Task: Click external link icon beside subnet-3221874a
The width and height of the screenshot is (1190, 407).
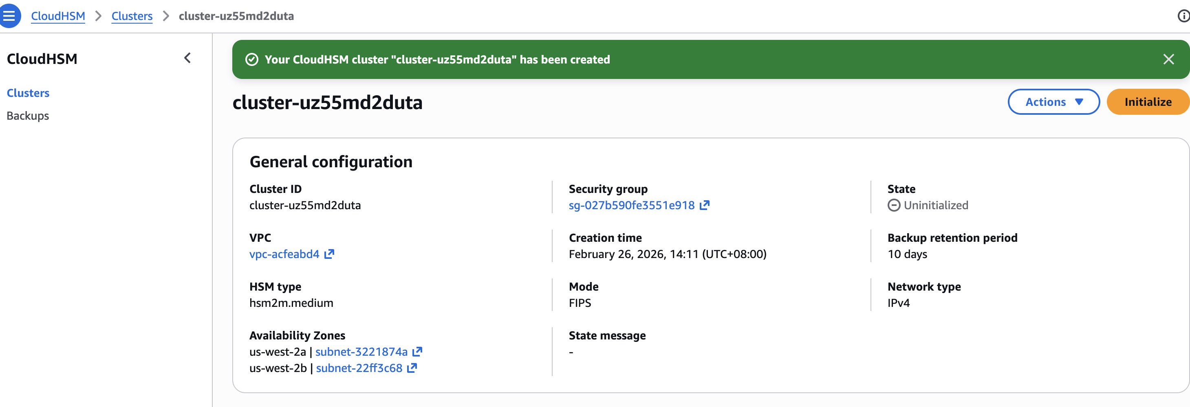Action: (x=417, y=352)
